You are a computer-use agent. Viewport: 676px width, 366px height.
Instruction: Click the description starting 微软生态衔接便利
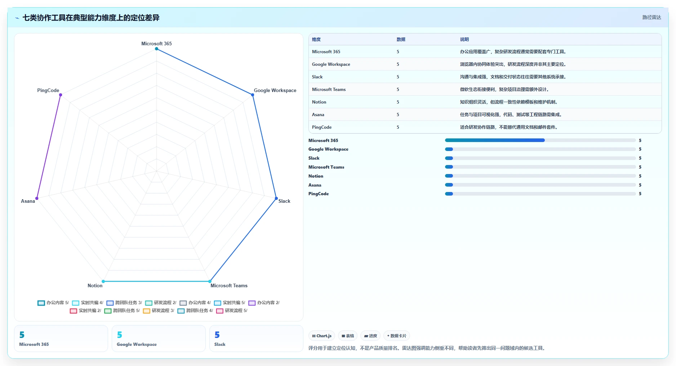coord(505,90)
